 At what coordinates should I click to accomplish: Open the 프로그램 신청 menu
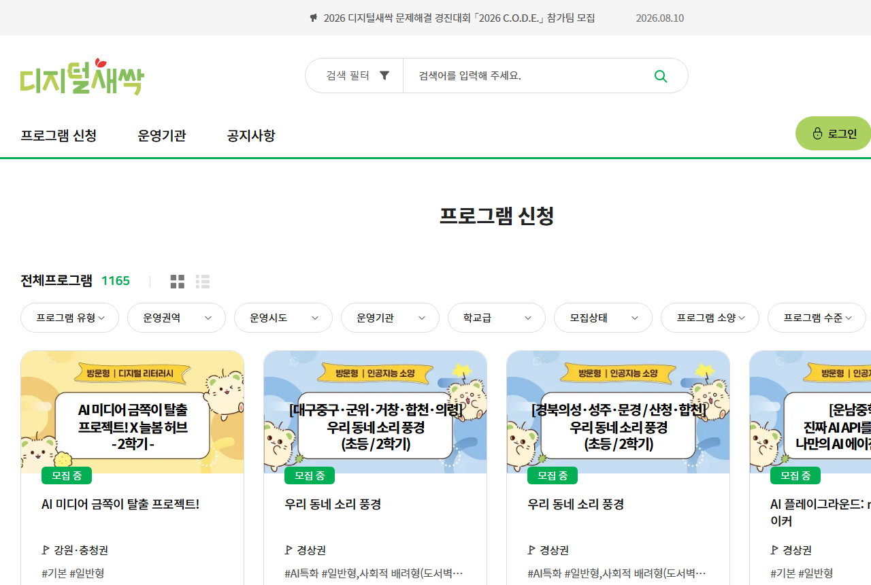coord(59,135)
